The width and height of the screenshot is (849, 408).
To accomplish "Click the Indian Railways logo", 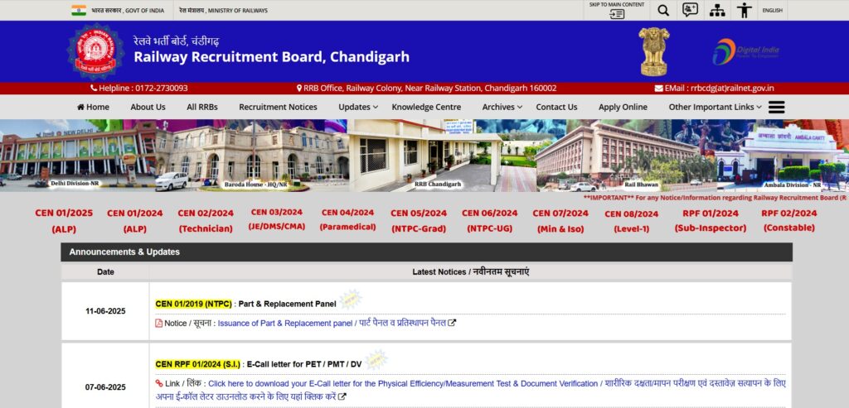I will point(95,52).
